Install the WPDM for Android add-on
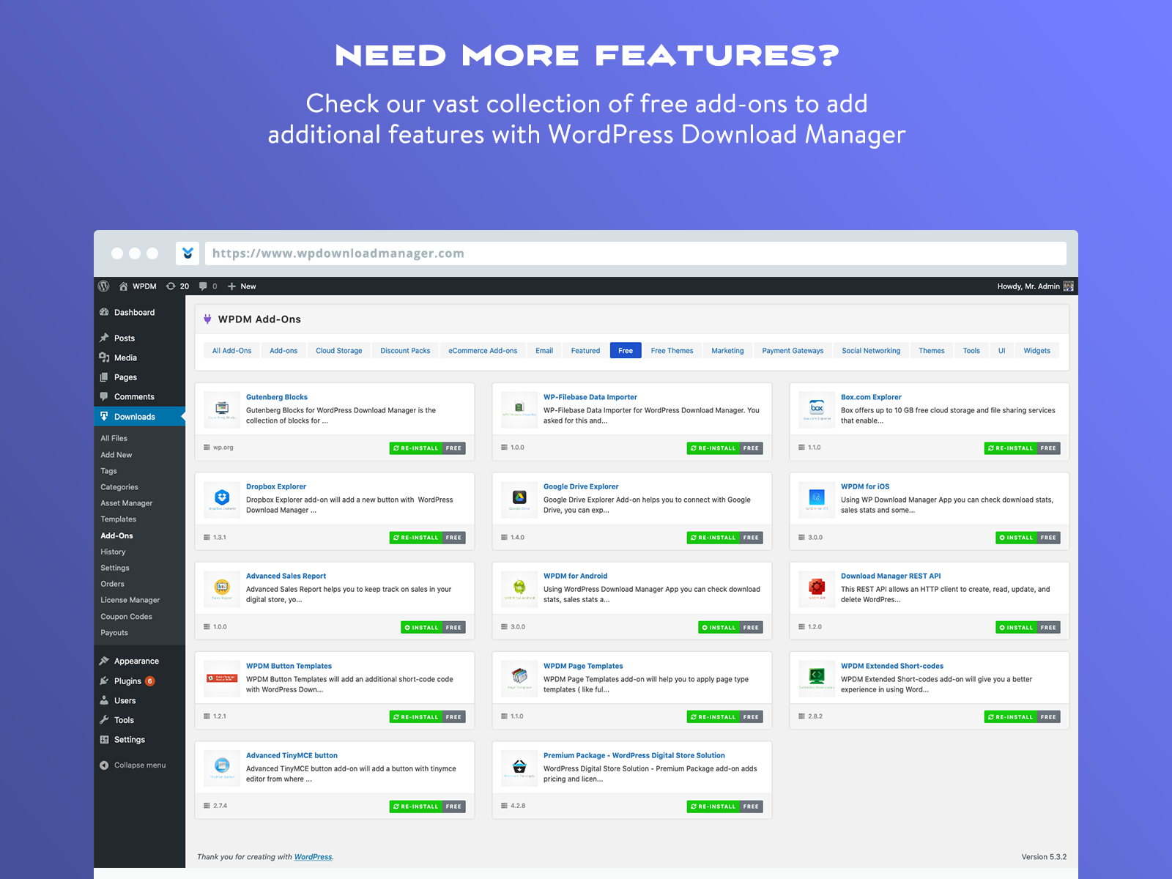 [x=719, y=628]
